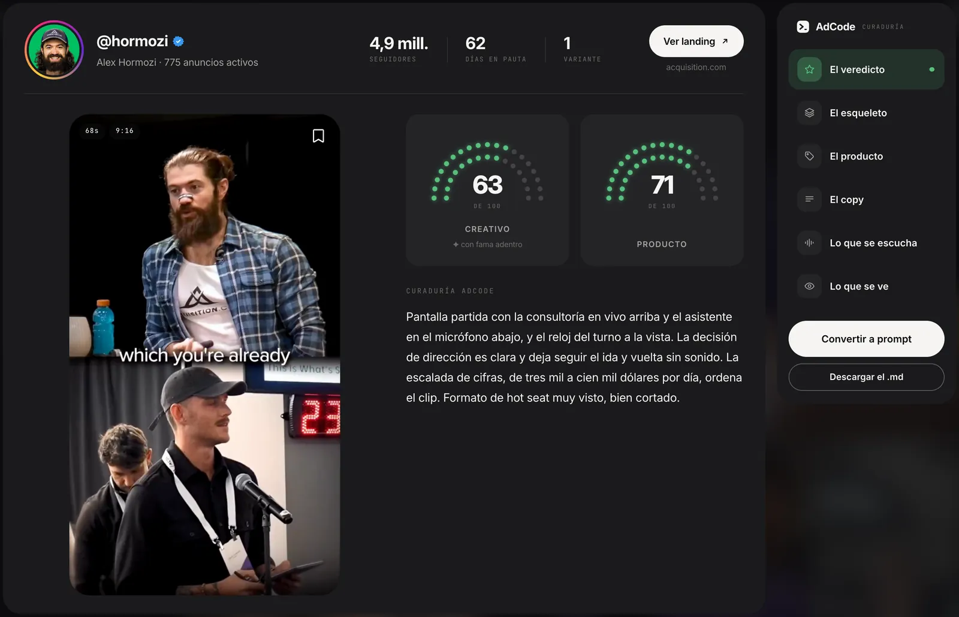Image resolution: width=959 pixels, height=617 pixels.
Task: Click the AdCode brand name
Action: [x=835, y=27]
